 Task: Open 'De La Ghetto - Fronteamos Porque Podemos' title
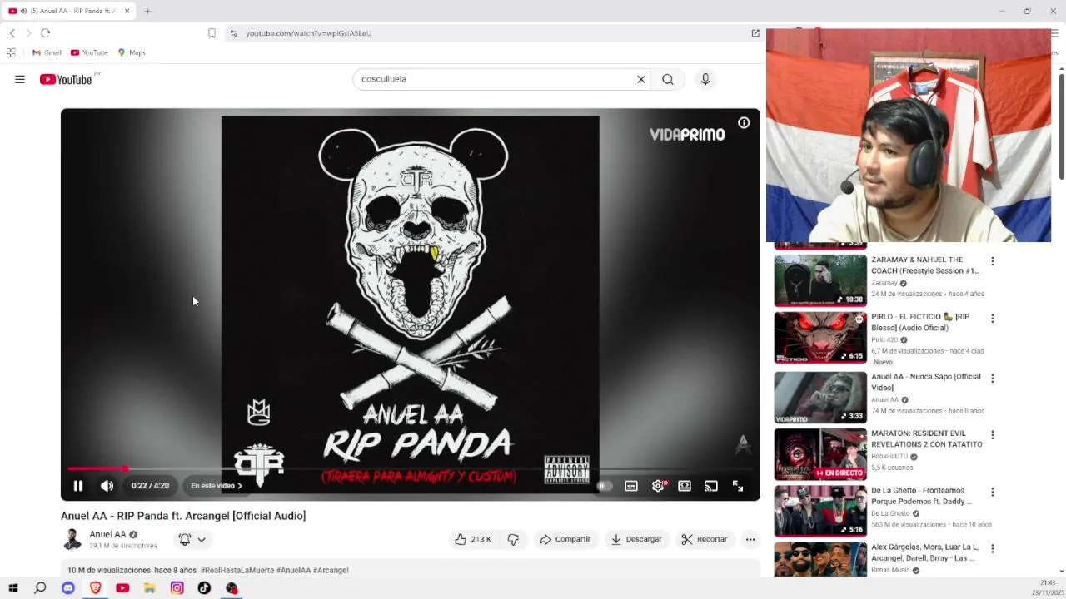tap(921, 496)
